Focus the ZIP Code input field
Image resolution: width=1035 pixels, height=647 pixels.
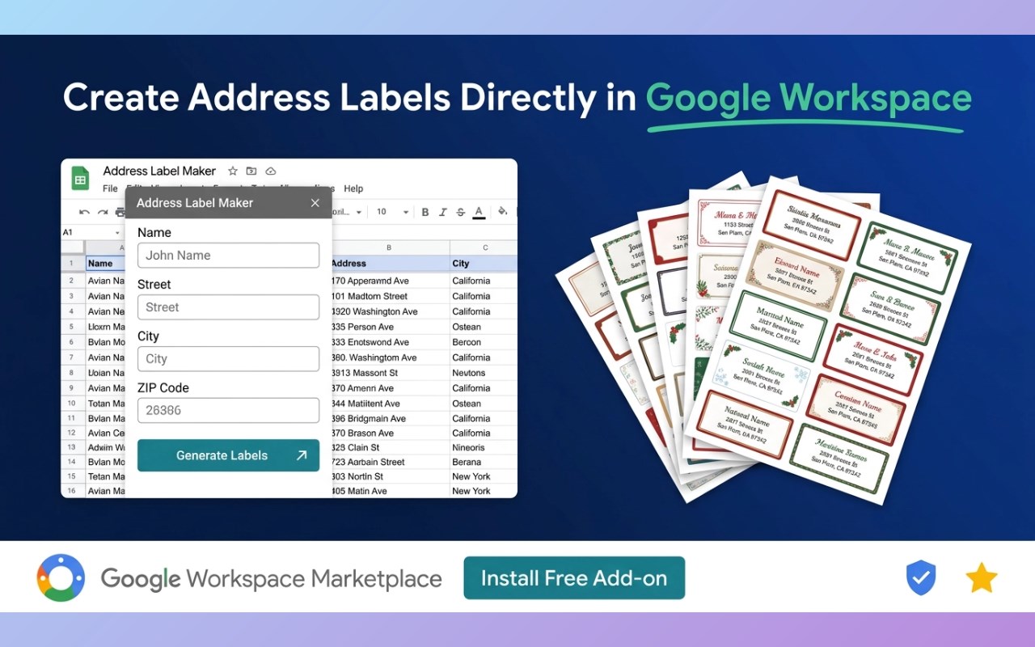[x=228, y=411]
